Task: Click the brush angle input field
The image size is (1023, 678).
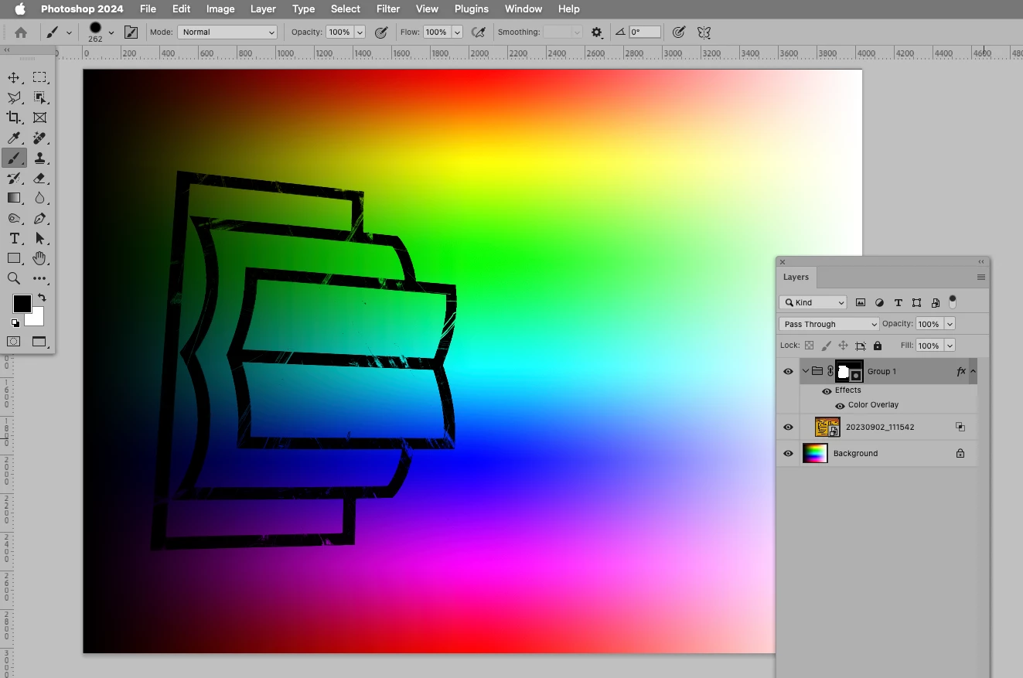Action: pyautogui.click(x=645, y=32)
